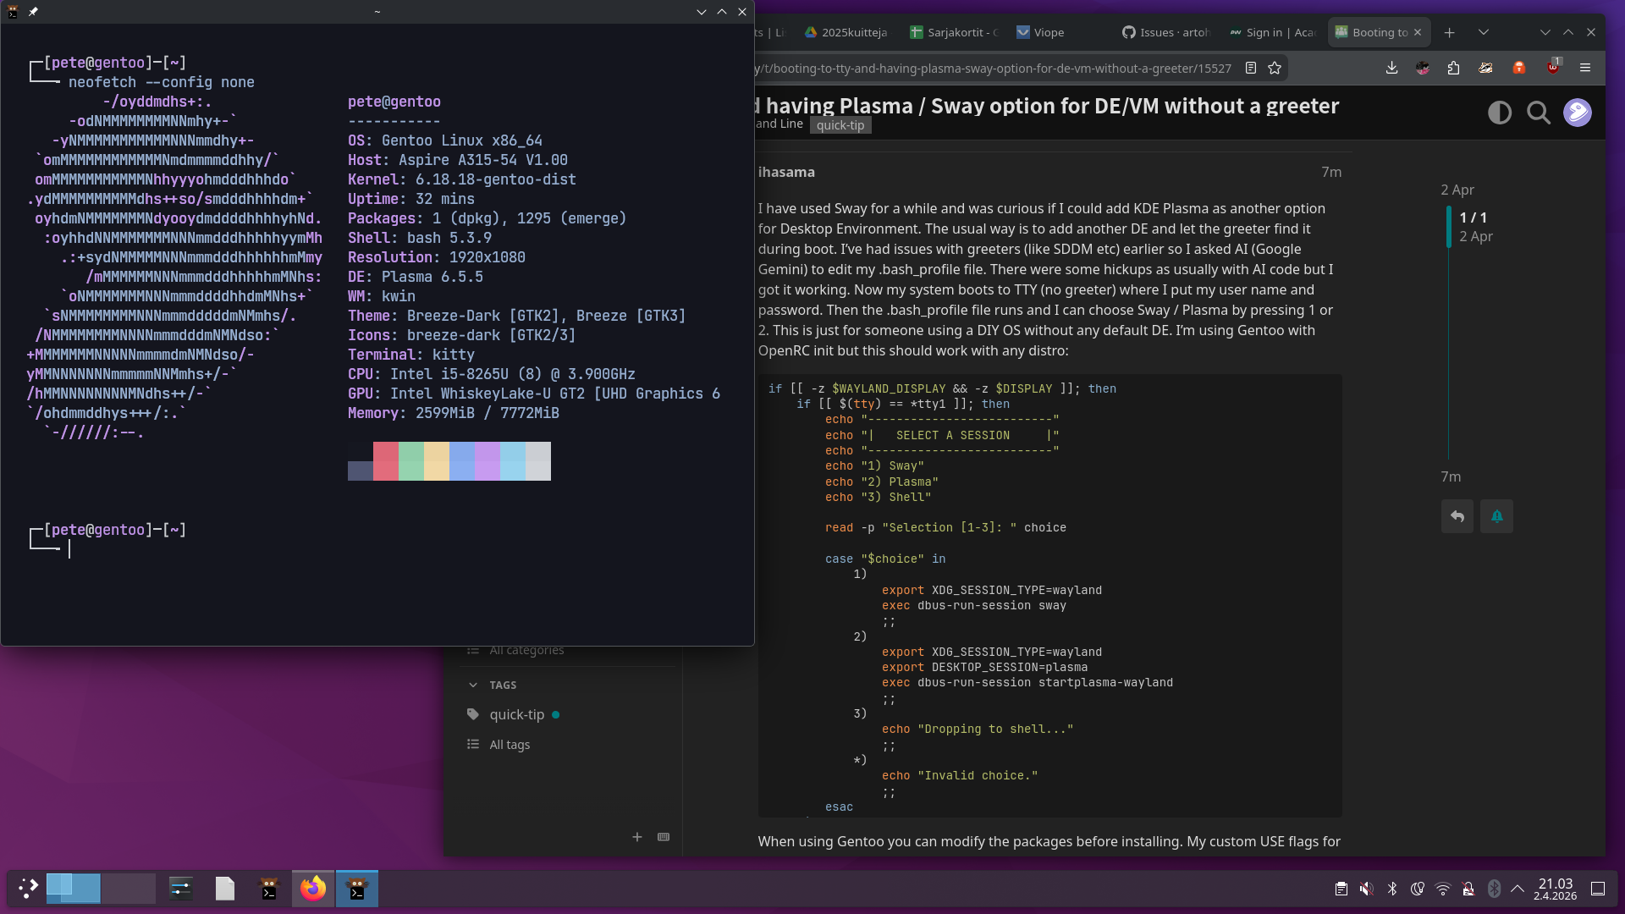Toggle reader view in address bar
This screenshot has width=1625, height=914.
pyautogui.click(x=1250, y=69)
